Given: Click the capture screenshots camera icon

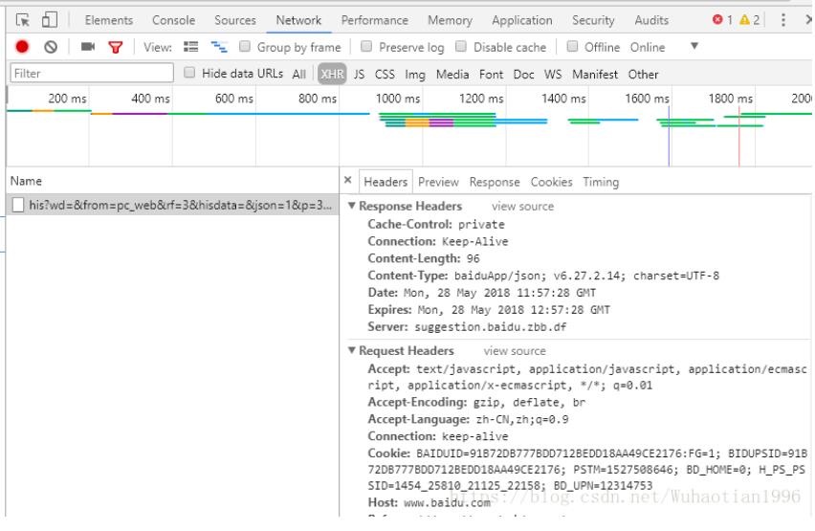Looking at the screenshot, I should click(88, 47).
